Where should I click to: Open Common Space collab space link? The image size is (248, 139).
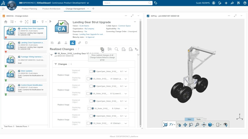[125, 26]
